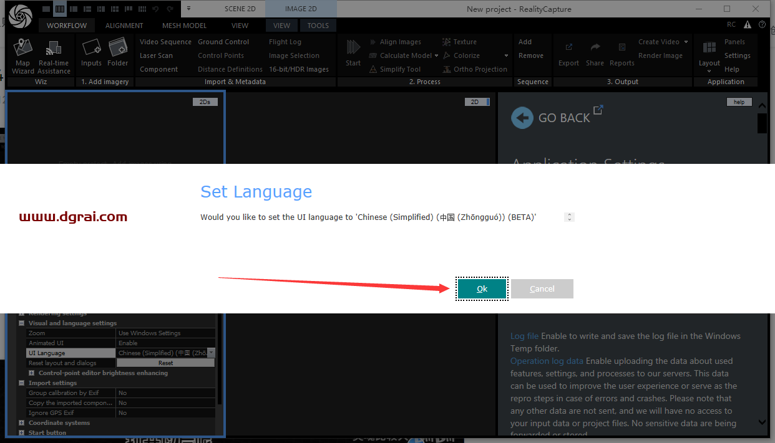Click the question mark help icon
Image resolution: width=775 pixels, height=443 pixels.
(762, 25)
